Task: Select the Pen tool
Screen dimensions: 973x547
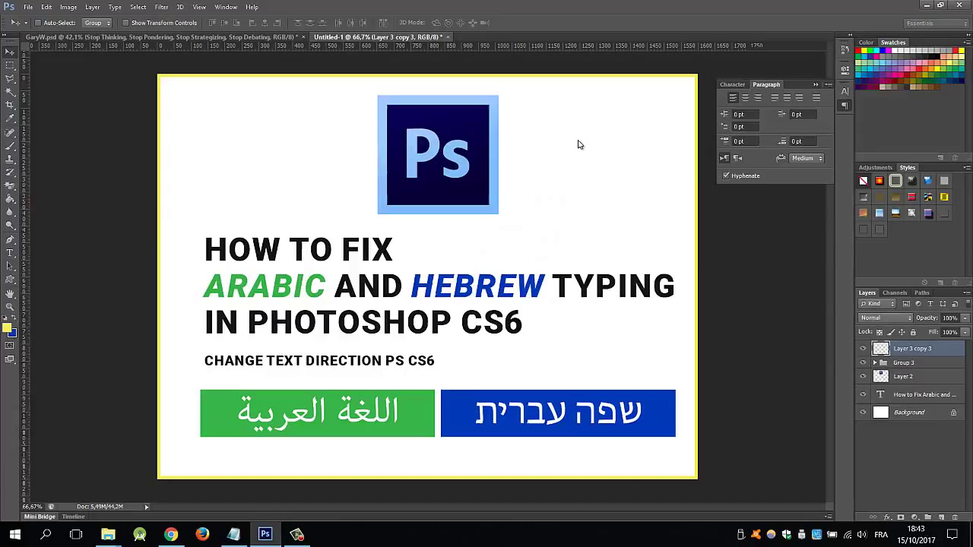Action: [10, 239]
